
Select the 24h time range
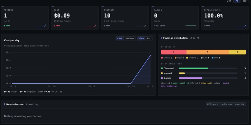(229, 1)
